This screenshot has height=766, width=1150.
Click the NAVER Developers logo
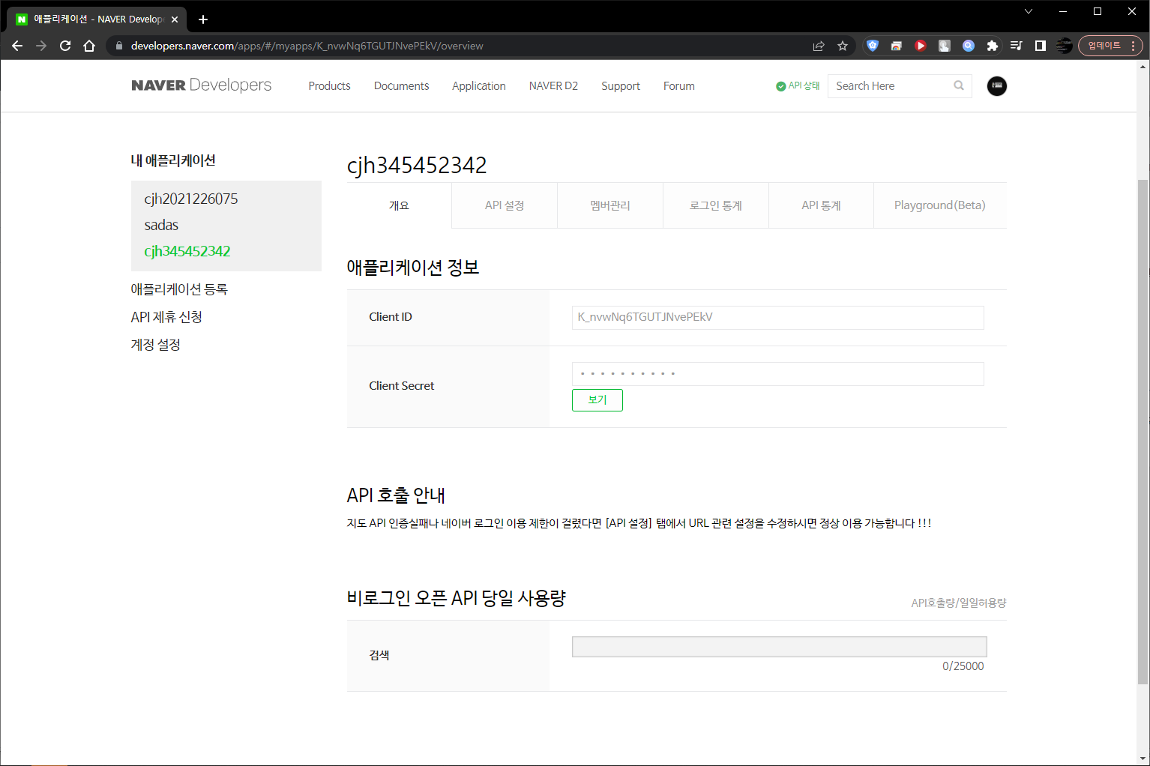(x=201, y=85)
